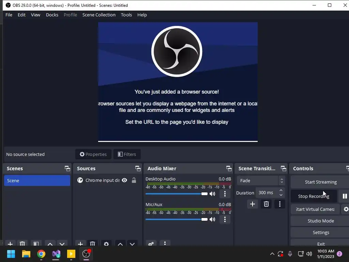Move source down arrow

coord(132,244)
